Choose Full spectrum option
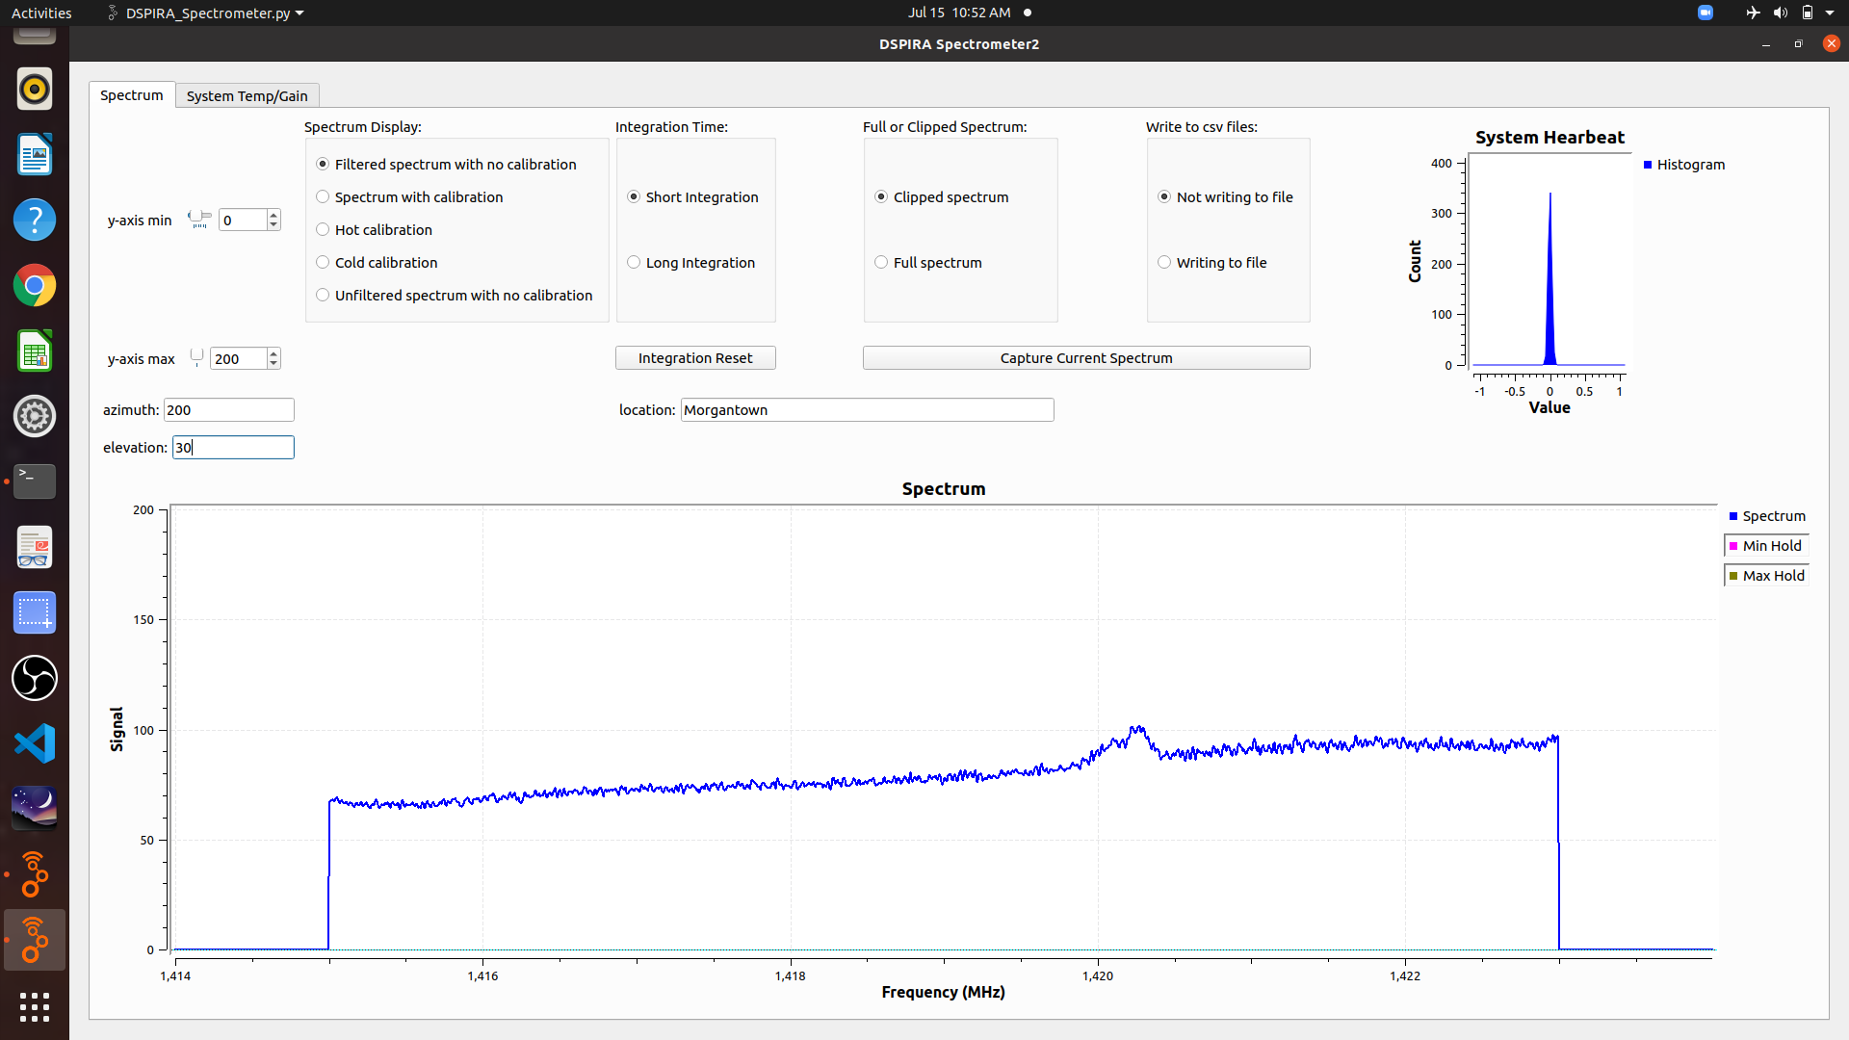This screenshot has height=1040, width=1849. point(928,263)
